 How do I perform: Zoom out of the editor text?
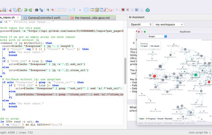[x=52, y=10]
